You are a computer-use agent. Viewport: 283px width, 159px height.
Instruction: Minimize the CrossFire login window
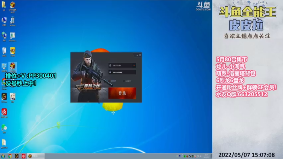point(137,55)
